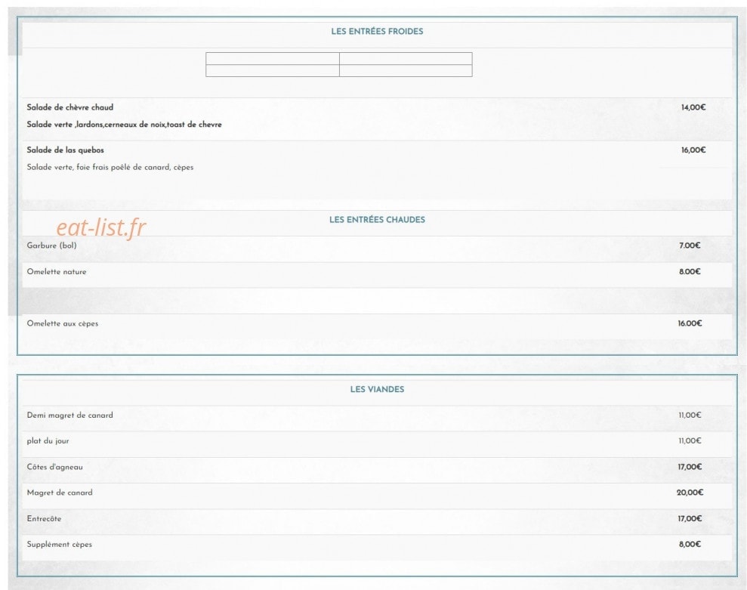Click the Entrecôte menu item
This screenshot has width=747, height=590.
[377, 519]
